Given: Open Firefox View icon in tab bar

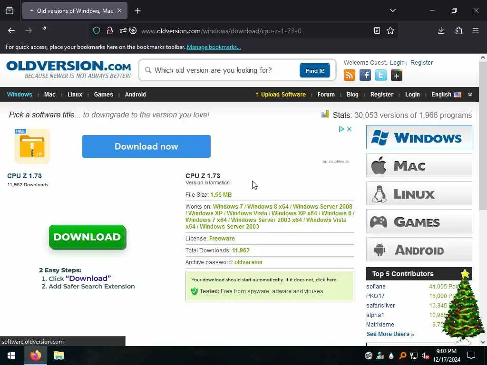Looking at the screenshot, I should tap(10, 11).
